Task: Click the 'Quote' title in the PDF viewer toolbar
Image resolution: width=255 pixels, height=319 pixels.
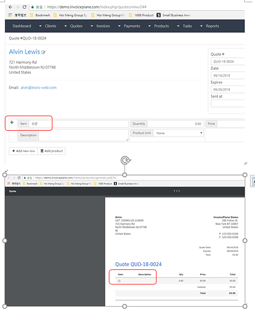Action: 13,191
